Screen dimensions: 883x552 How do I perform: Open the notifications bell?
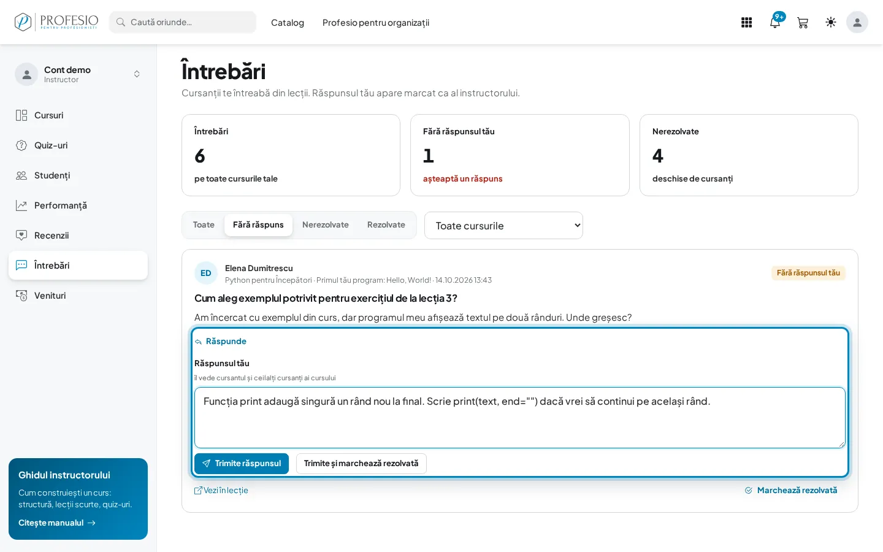[775, 22]
